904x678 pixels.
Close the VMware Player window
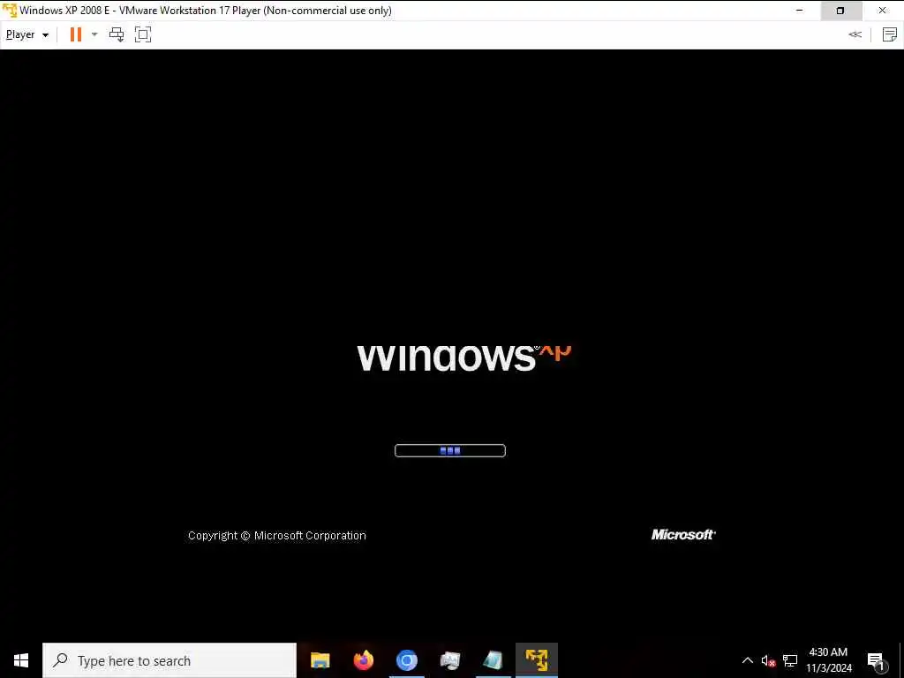882,11
